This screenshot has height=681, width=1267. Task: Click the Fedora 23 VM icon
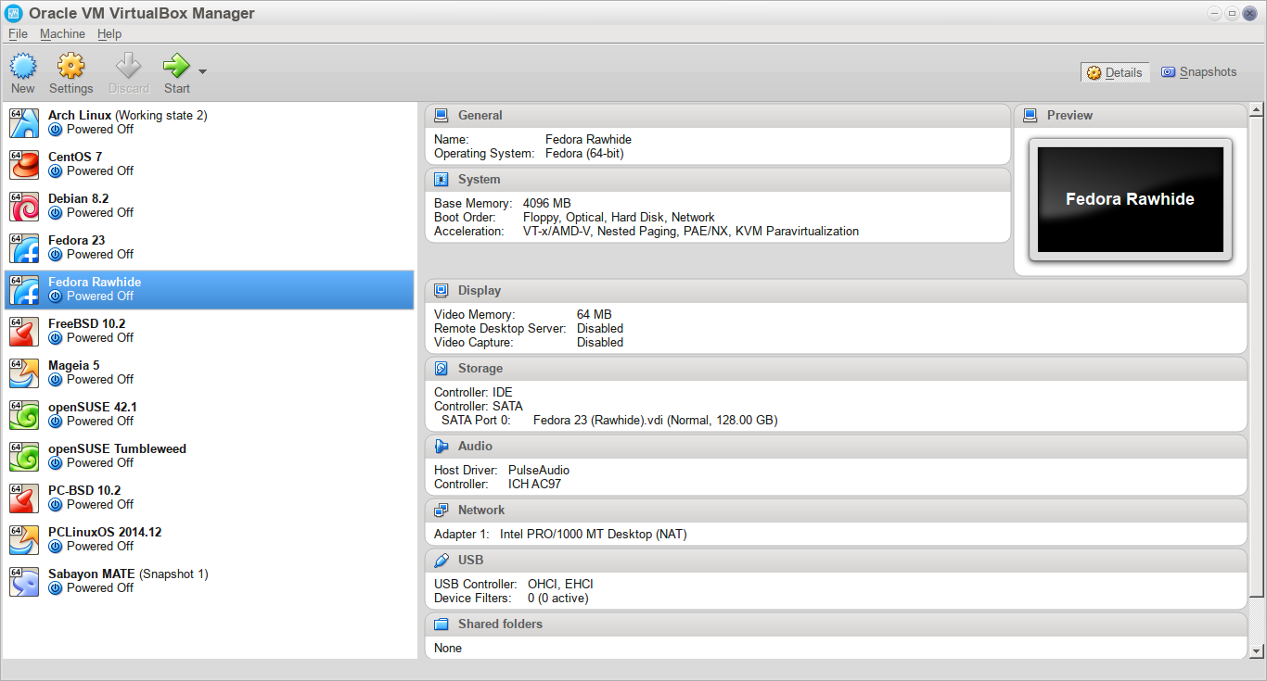[x=24, y=247]
